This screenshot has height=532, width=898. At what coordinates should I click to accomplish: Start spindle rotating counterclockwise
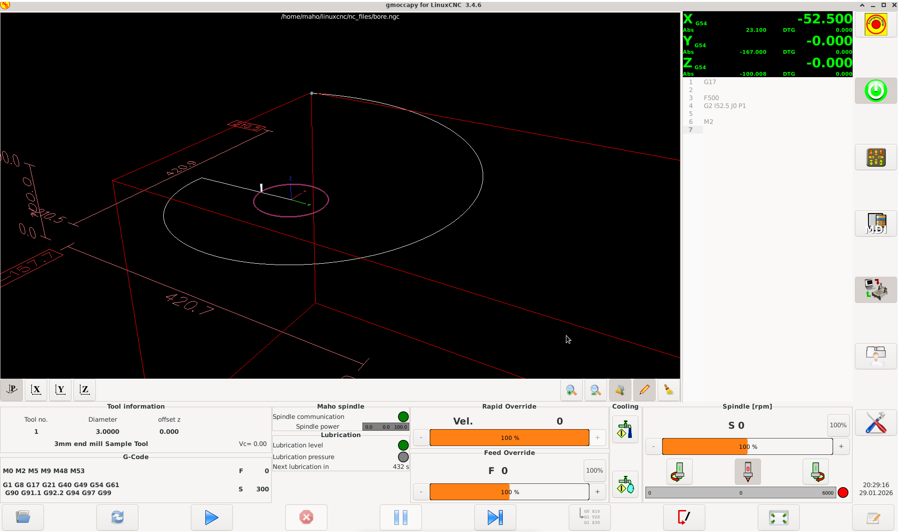[x=679, y=471]
